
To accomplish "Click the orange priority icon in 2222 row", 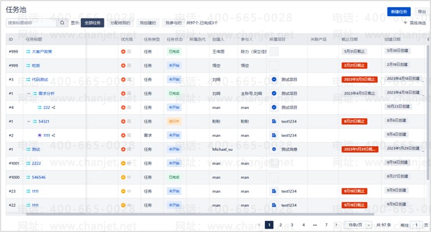I will pos(123,163).
